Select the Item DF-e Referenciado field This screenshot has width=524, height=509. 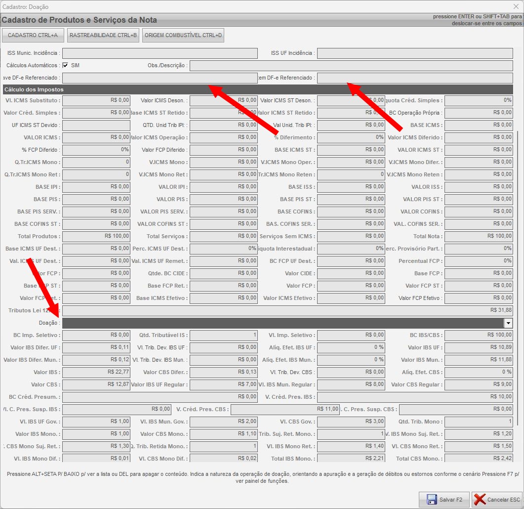coord(414,78)
